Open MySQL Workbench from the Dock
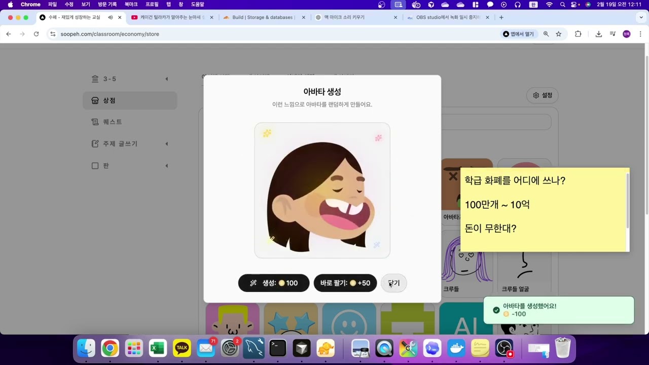The width and height of the screenshot is (649, 365). (254, 348)
